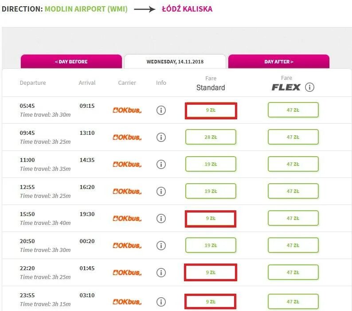Click info icon for 05:45 departure

pyautogui.click(x=161, y=110)
